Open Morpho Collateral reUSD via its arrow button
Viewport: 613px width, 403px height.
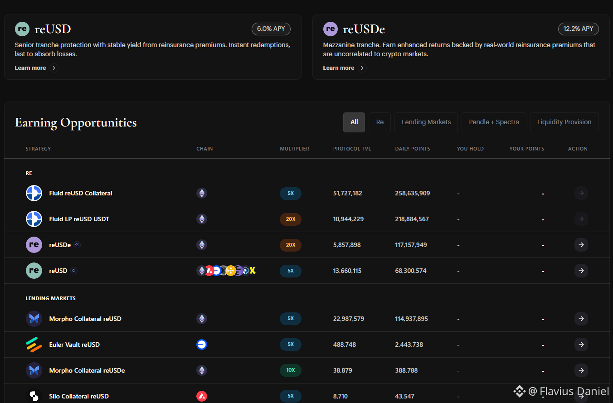tap(581, 319)
